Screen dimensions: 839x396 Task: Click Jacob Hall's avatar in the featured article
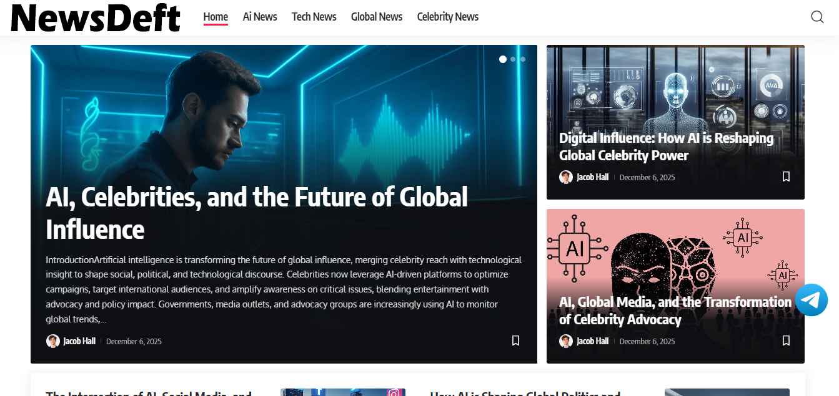pos(53,341)
